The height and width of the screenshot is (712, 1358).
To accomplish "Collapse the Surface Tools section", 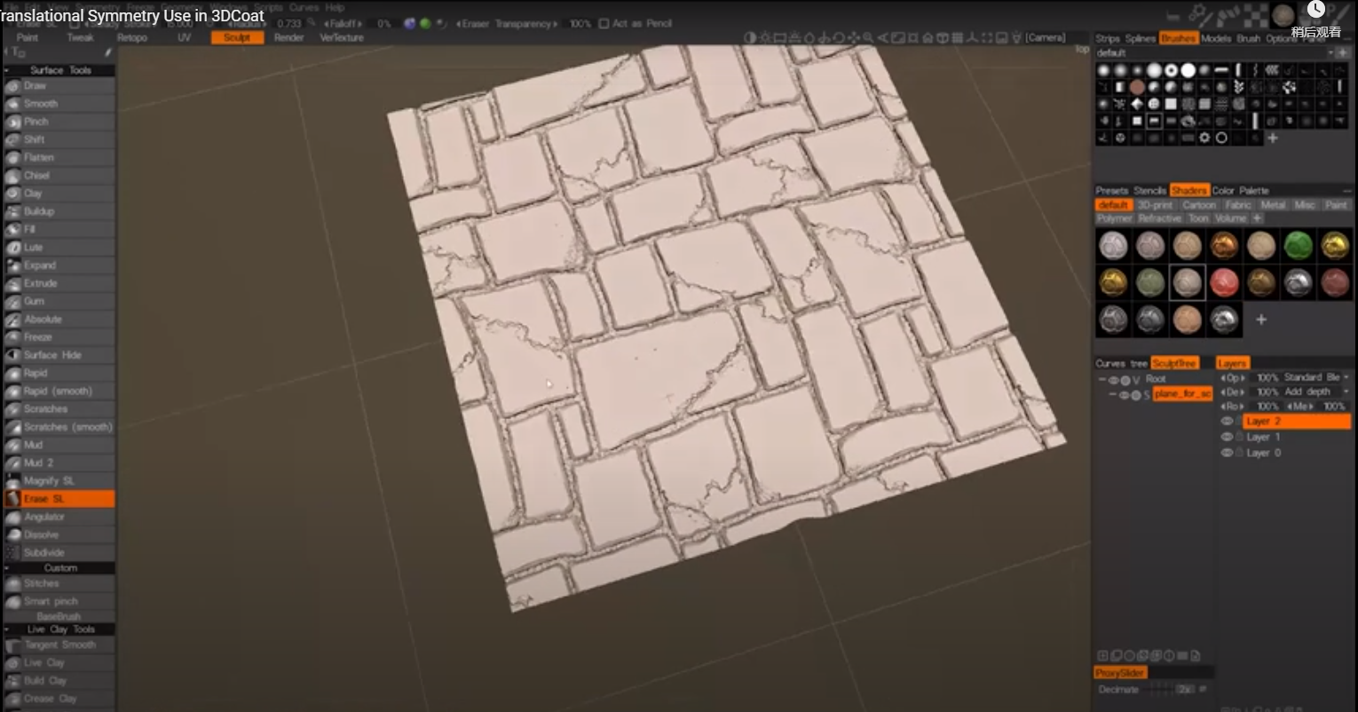I will pyautogui.click(x=7, y=70).
